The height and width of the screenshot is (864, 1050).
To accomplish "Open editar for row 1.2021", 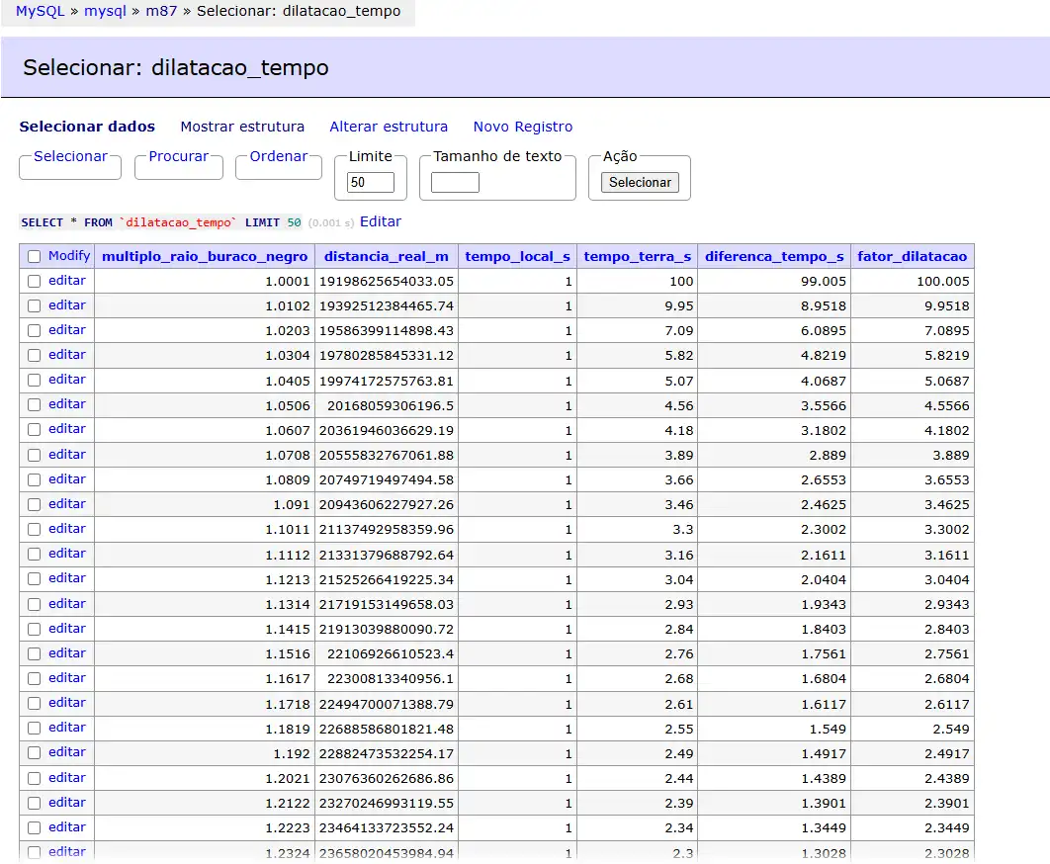I will [67, 778].
